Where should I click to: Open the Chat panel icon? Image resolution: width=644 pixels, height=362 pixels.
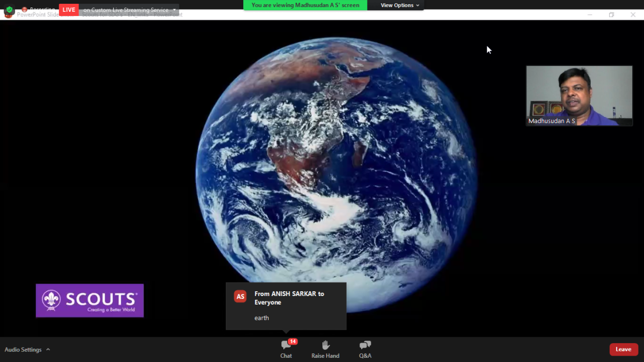tap(286, 345)
